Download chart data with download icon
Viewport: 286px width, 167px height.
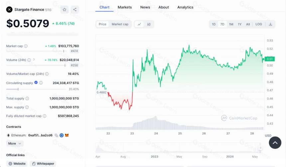[x=270, y=24]
